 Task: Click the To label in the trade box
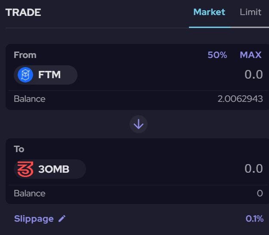pyautogui.click(x=19, y=149)
